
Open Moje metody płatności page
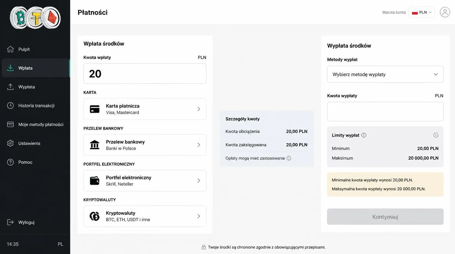[x=35, y=124]
